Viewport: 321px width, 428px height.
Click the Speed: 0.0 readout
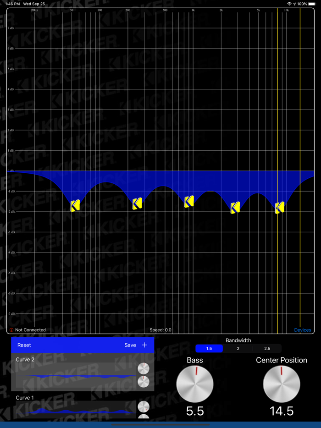coord(160,330)
